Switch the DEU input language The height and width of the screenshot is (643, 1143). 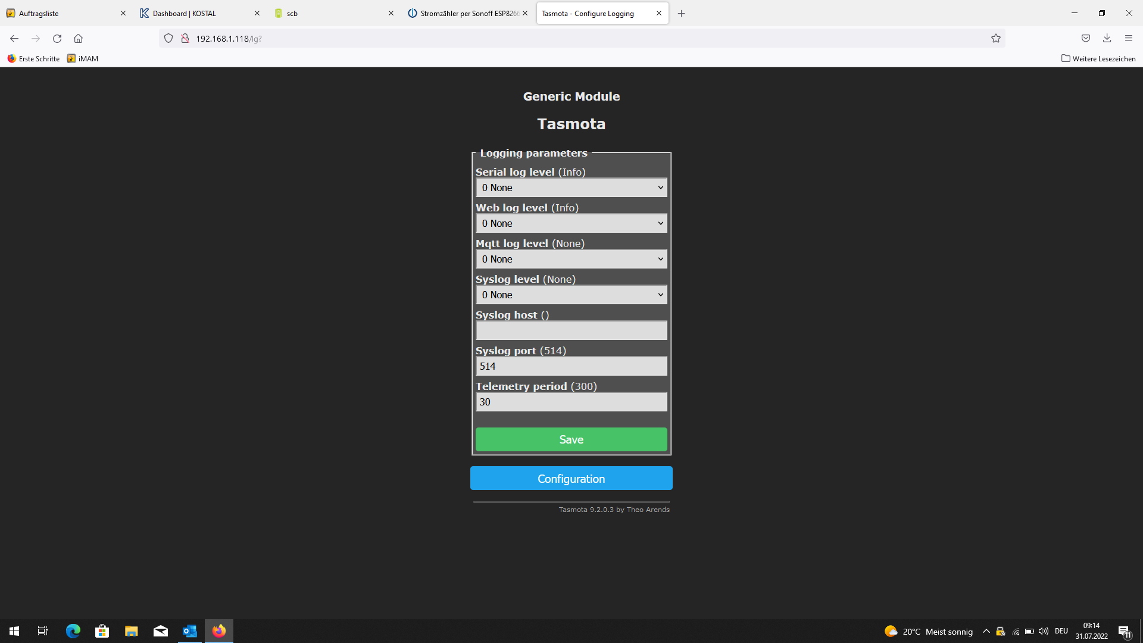[1061, 631]
